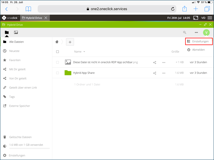Check the select-all files checkbox
This screenshot has height=160, width=214.
(58, 52)
